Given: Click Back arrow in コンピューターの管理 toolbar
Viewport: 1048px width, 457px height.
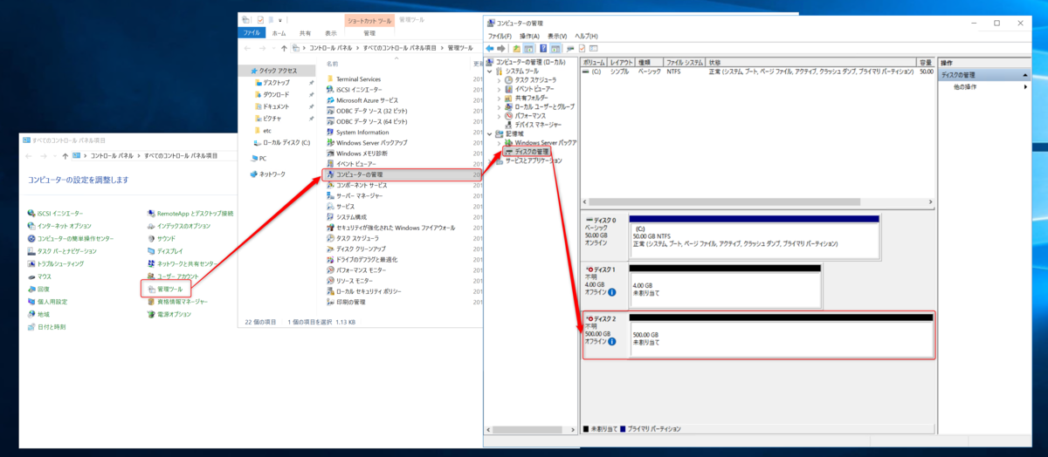Looking at the screenshot, I should point(490,48).
